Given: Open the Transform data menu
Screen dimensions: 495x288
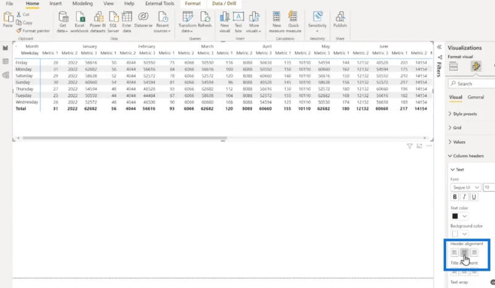Looking at the screenshot, I should (x=187, y=22).
